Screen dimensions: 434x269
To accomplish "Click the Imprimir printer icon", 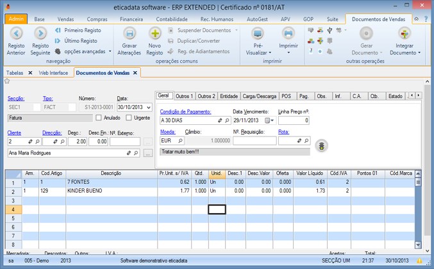I will [288, 33].
